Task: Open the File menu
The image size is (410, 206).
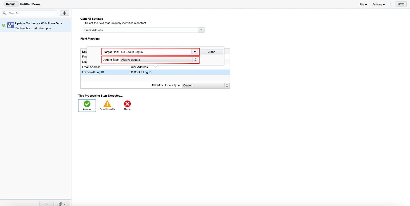Action: point(363,4)
